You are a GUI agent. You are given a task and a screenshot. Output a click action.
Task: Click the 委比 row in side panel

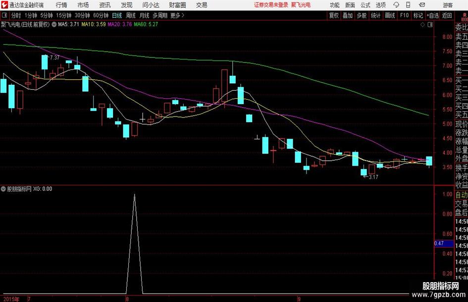tap(462, 27)
